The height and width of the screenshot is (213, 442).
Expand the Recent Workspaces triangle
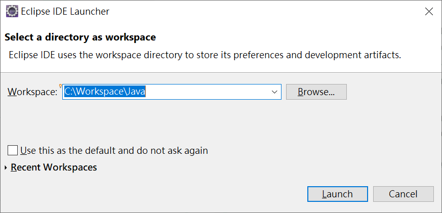(6, 167)
